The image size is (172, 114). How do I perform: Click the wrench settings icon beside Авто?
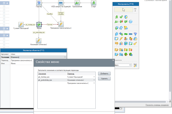135,65
